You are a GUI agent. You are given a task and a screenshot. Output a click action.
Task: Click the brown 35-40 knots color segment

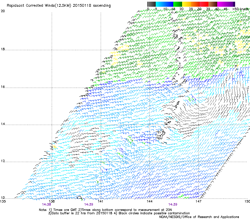(x=213, y=4)
